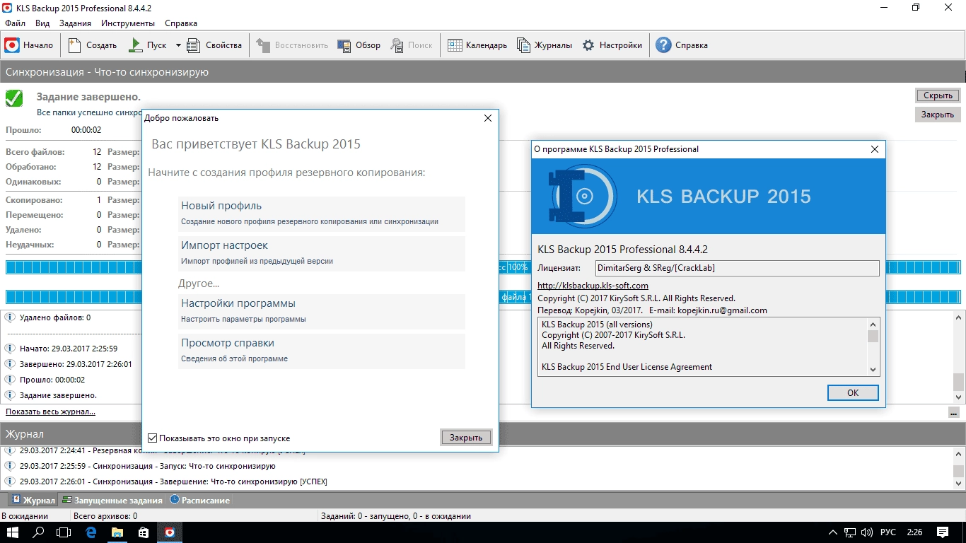
Task: Click the Поиск search toolbar icon
Action: tap(397, 45)
